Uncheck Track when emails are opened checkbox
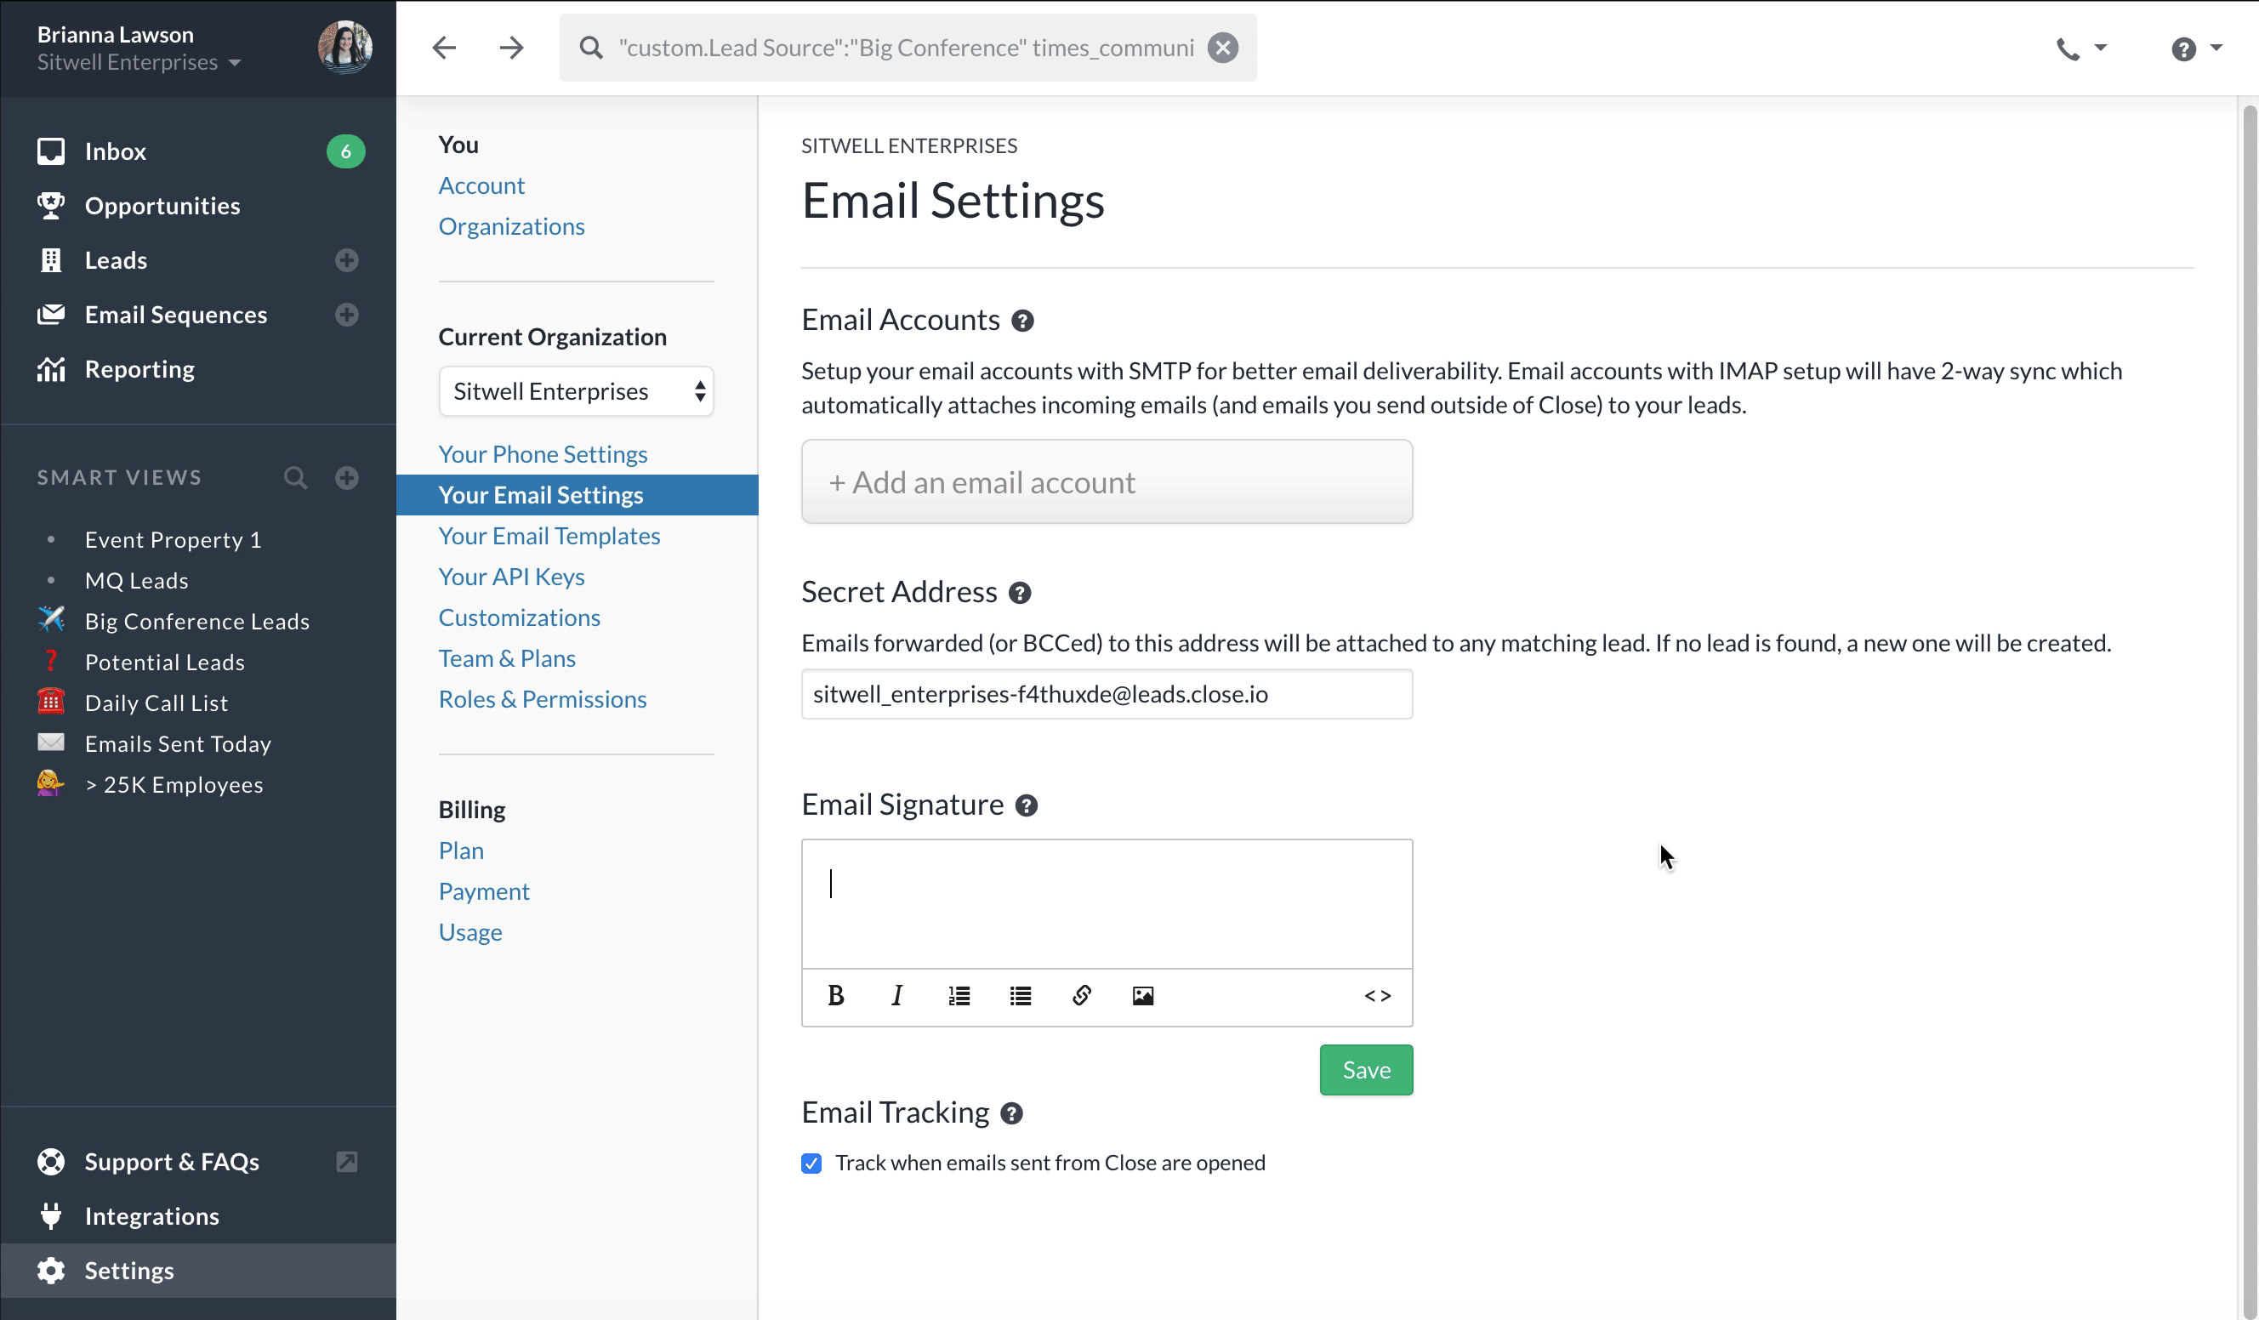This screenshot has height=1320, width=2259. [811, 1164]
